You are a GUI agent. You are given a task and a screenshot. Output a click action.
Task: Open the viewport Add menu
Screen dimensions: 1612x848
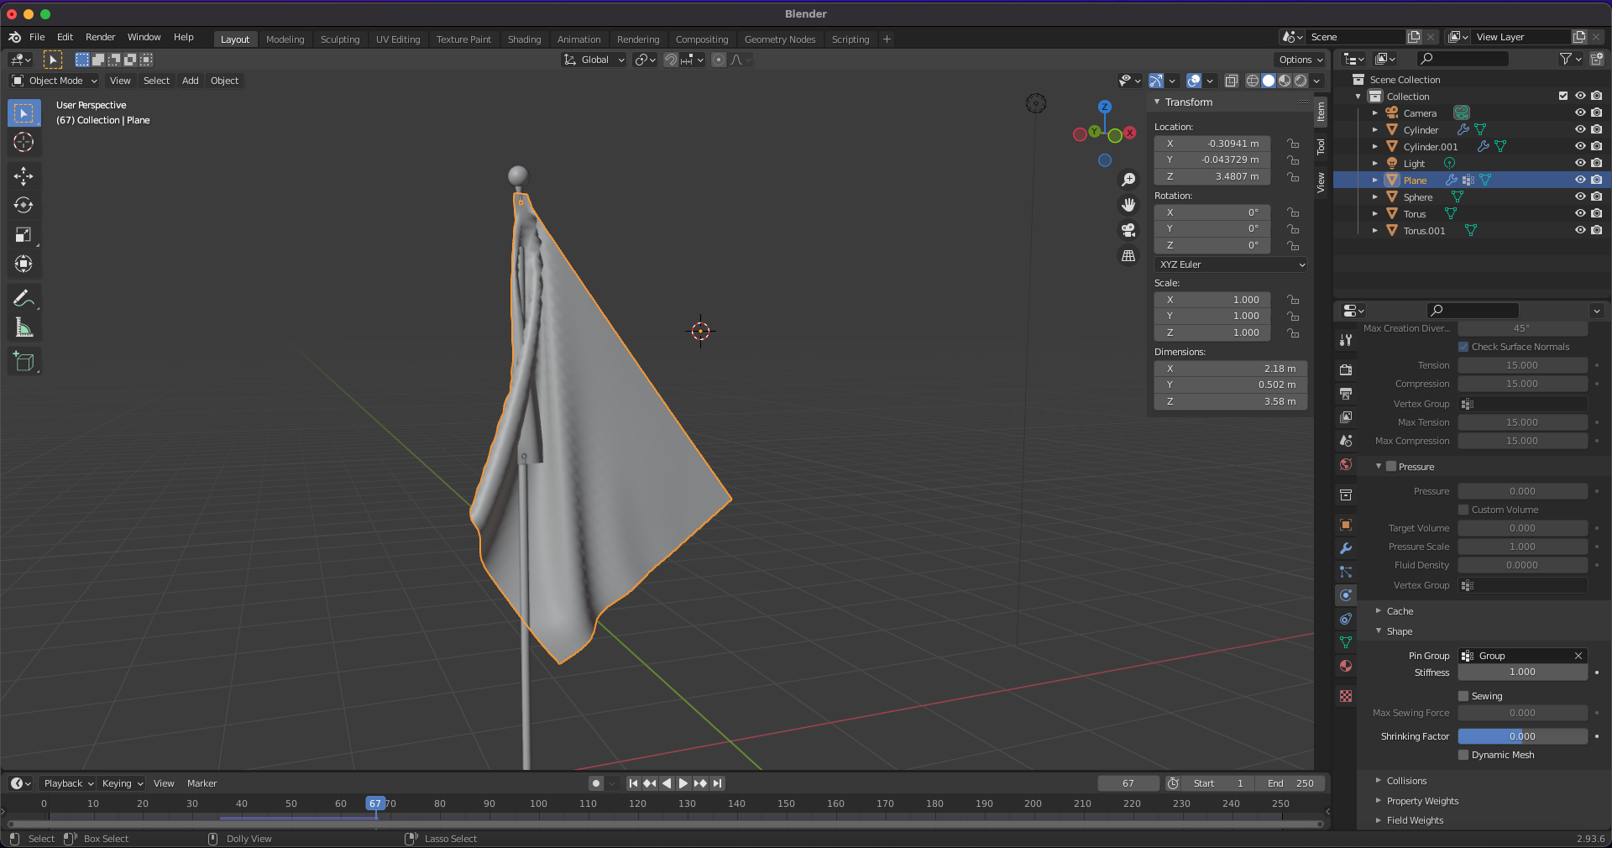(191, 81)
